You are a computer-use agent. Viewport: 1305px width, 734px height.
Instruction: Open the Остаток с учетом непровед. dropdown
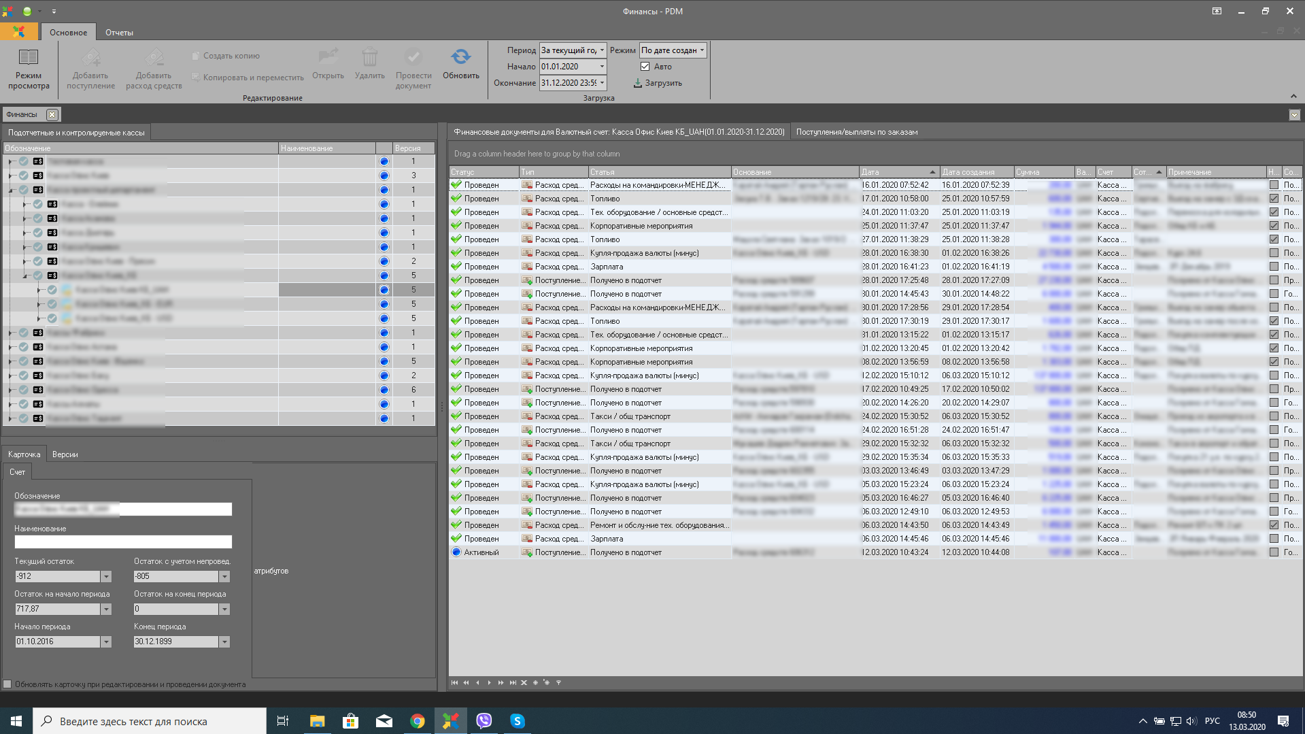click(224, 576)
